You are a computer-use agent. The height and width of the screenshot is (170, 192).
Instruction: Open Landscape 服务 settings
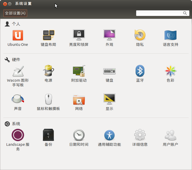[18, 140]
